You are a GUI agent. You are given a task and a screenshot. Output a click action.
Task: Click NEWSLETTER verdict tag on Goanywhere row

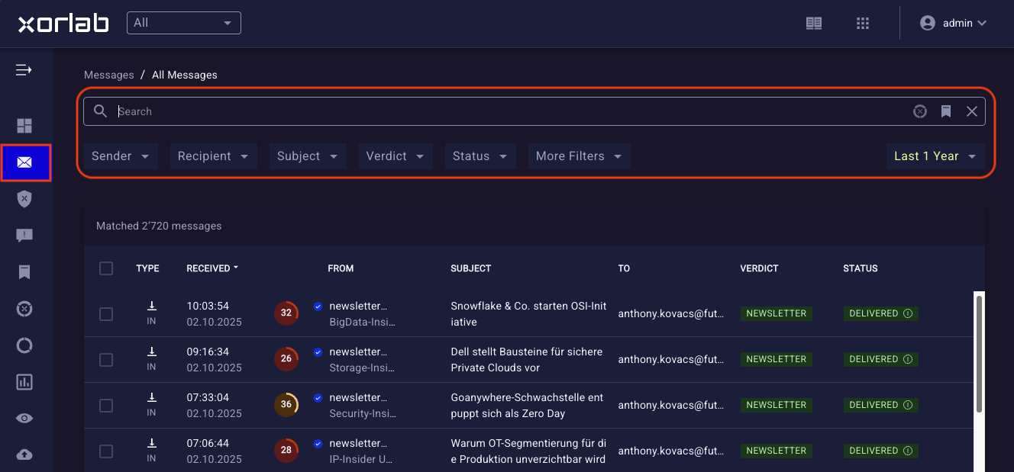(777, 405)
